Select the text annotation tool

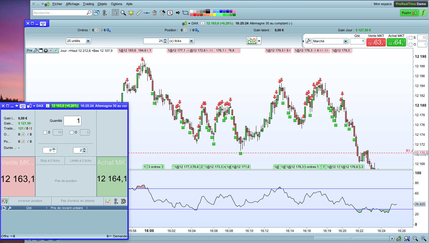170,13
